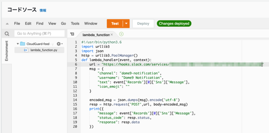Click the print({ statement line
Image resolution: width=269 pixels, height=133 pixels.
coord(97,109)
